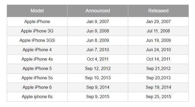Click the Model column header

(37, 11)
